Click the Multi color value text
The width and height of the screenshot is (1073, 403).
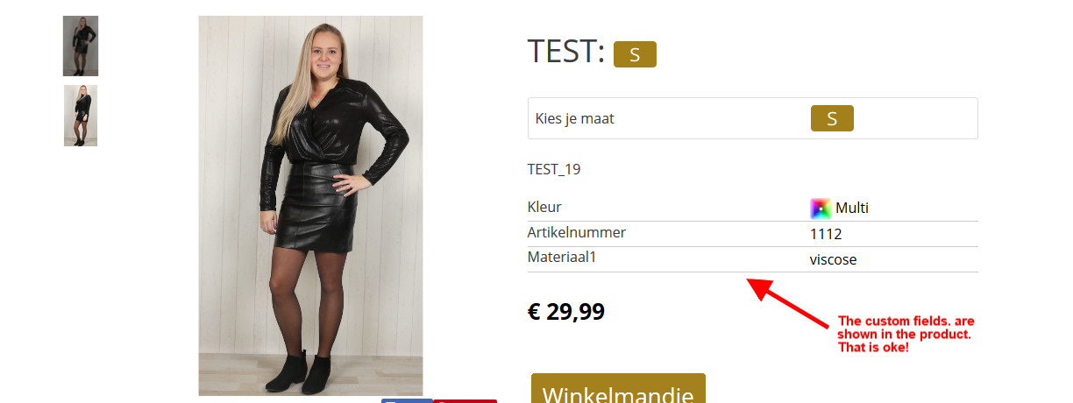[852, 209]
